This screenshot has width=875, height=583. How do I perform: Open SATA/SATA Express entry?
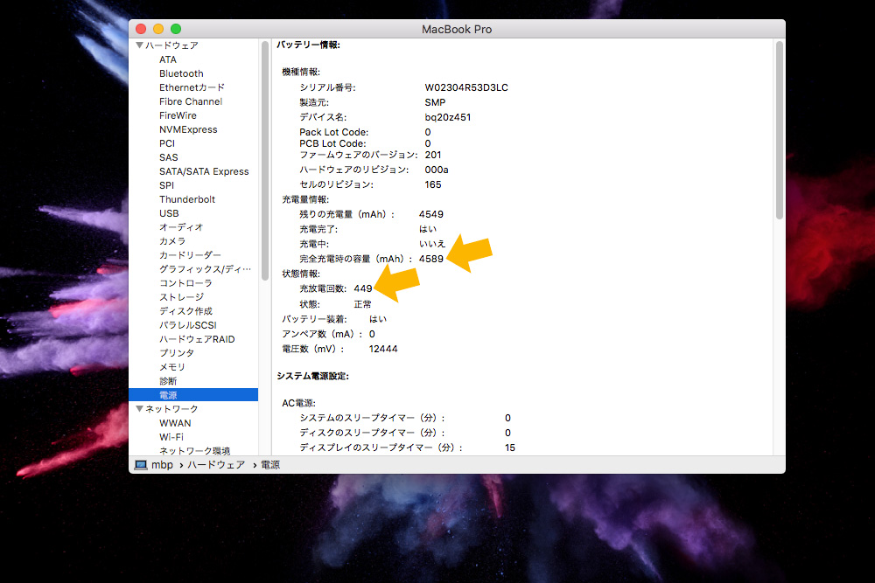[204, 171]
